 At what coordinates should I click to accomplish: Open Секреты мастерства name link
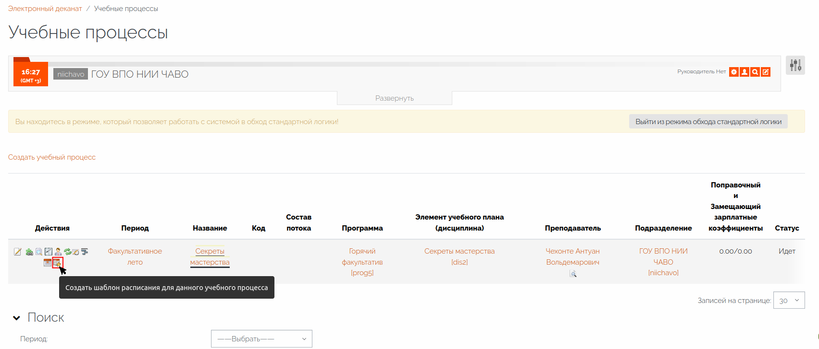tap(210, 257)
